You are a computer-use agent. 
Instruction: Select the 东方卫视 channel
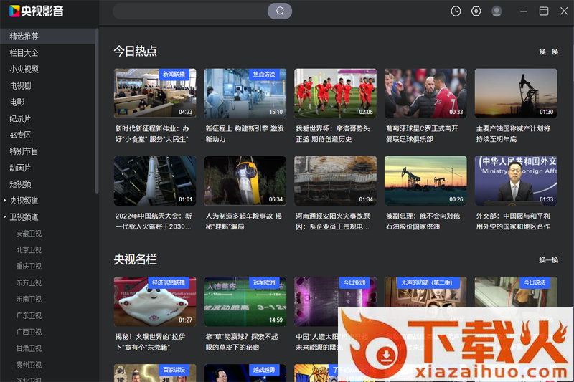pos(29,282)
